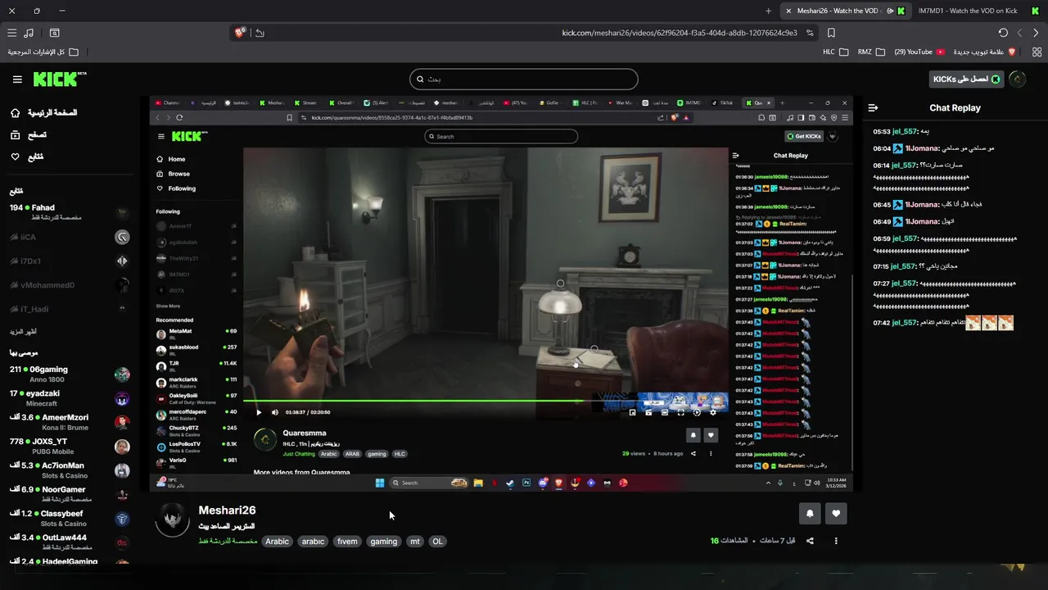Focus the Kick search field

pyautogui.click(x=524, y=79)
